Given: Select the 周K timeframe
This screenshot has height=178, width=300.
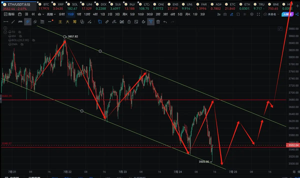Looking at the screenshot, I should (125, 14).
